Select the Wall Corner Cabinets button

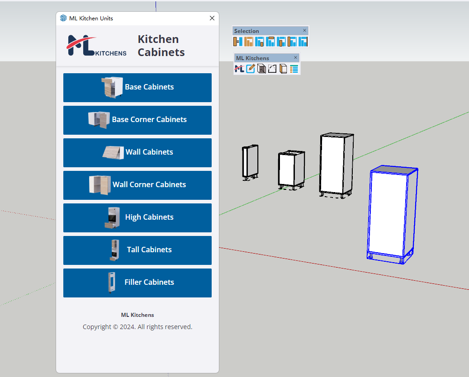pos(137,185)
